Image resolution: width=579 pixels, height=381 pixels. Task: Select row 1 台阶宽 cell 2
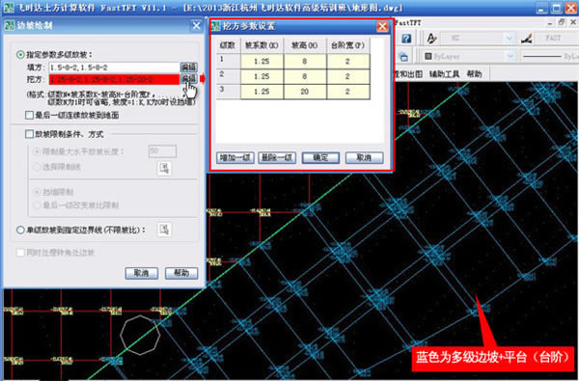(x=347, y=62)
